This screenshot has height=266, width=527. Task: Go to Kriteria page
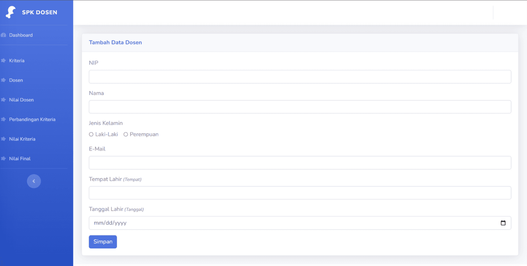[17, 60]
